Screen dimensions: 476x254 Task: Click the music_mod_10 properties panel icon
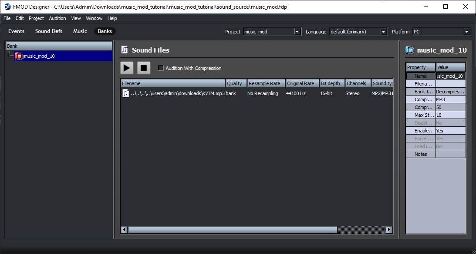tap(409, 50)
